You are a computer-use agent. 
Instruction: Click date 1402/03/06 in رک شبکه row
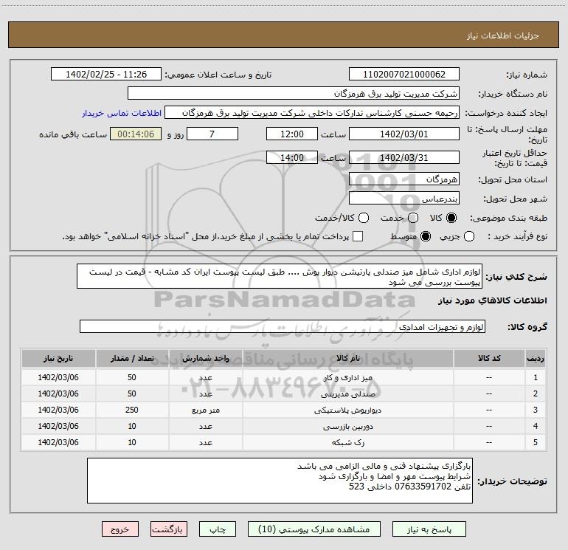[58, 443]
